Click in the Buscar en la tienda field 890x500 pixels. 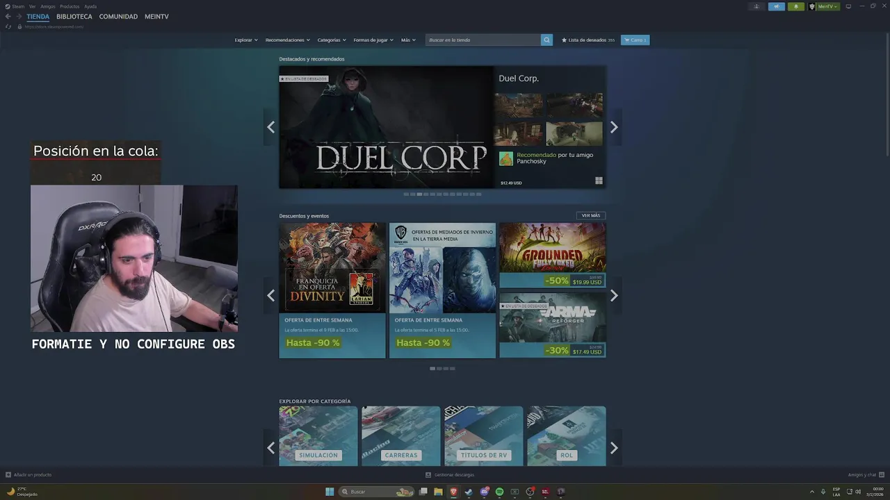coord(483,40)
